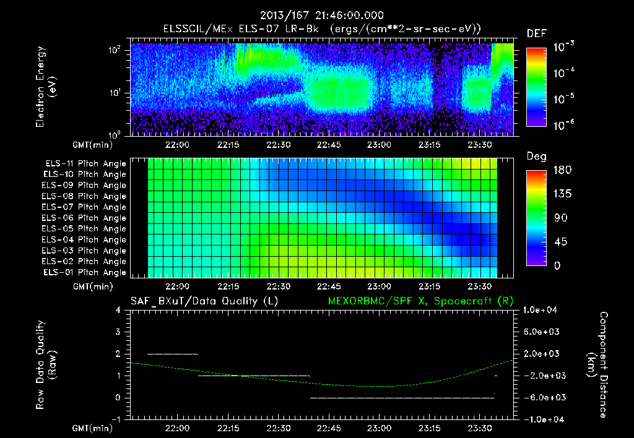Screen dimensions: 634x438
Task: Select the Raw Data Quality (Raw) axis label
Action: (45, 364)
